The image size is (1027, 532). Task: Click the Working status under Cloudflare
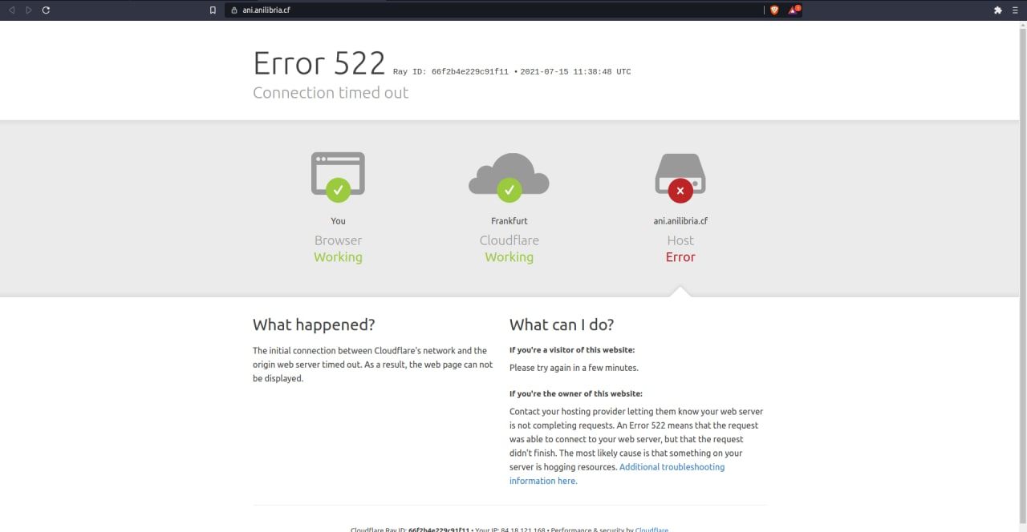point(509,257)
